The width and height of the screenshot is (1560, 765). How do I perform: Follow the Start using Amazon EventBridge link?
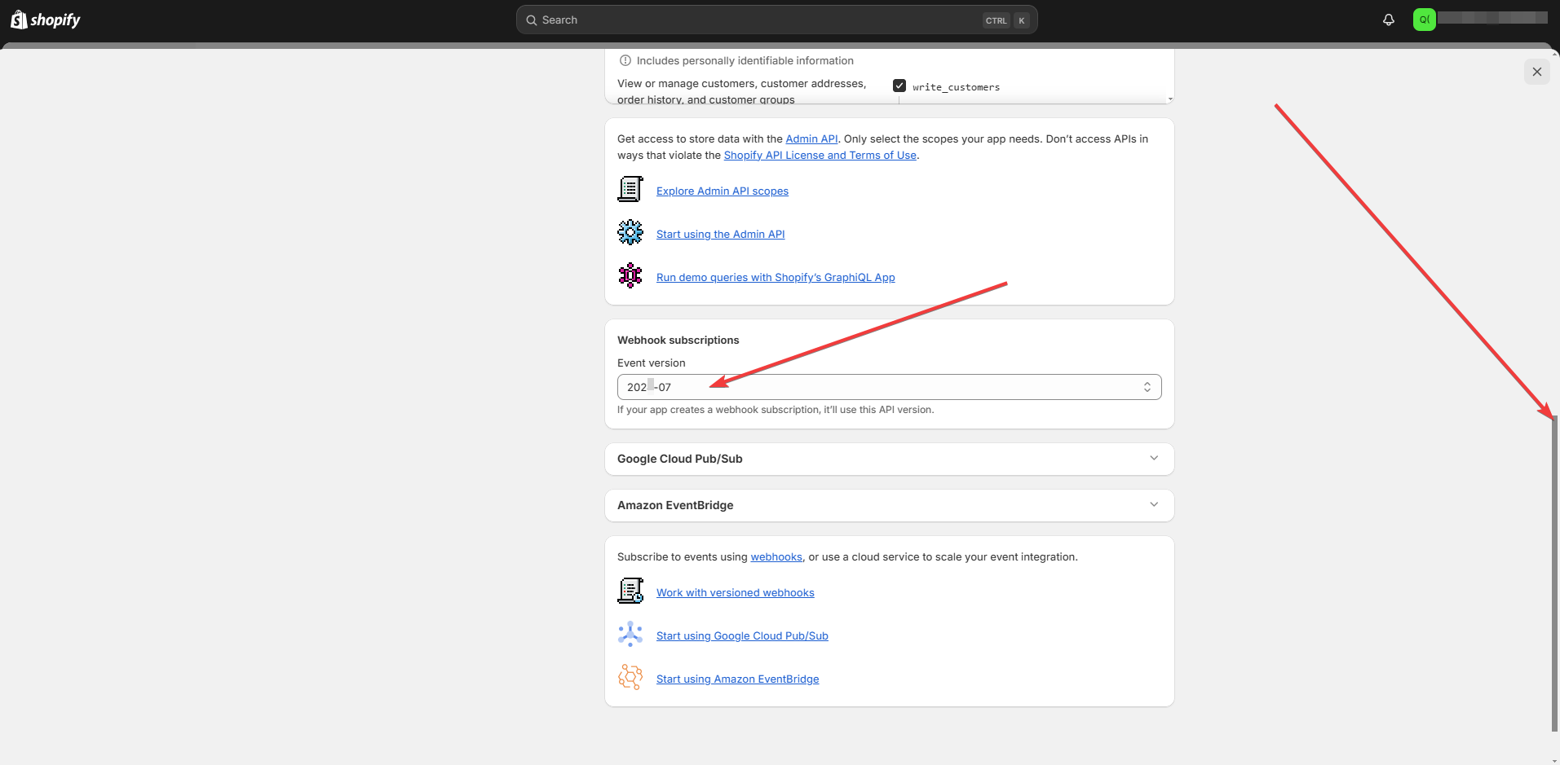(x=736, y=678)
